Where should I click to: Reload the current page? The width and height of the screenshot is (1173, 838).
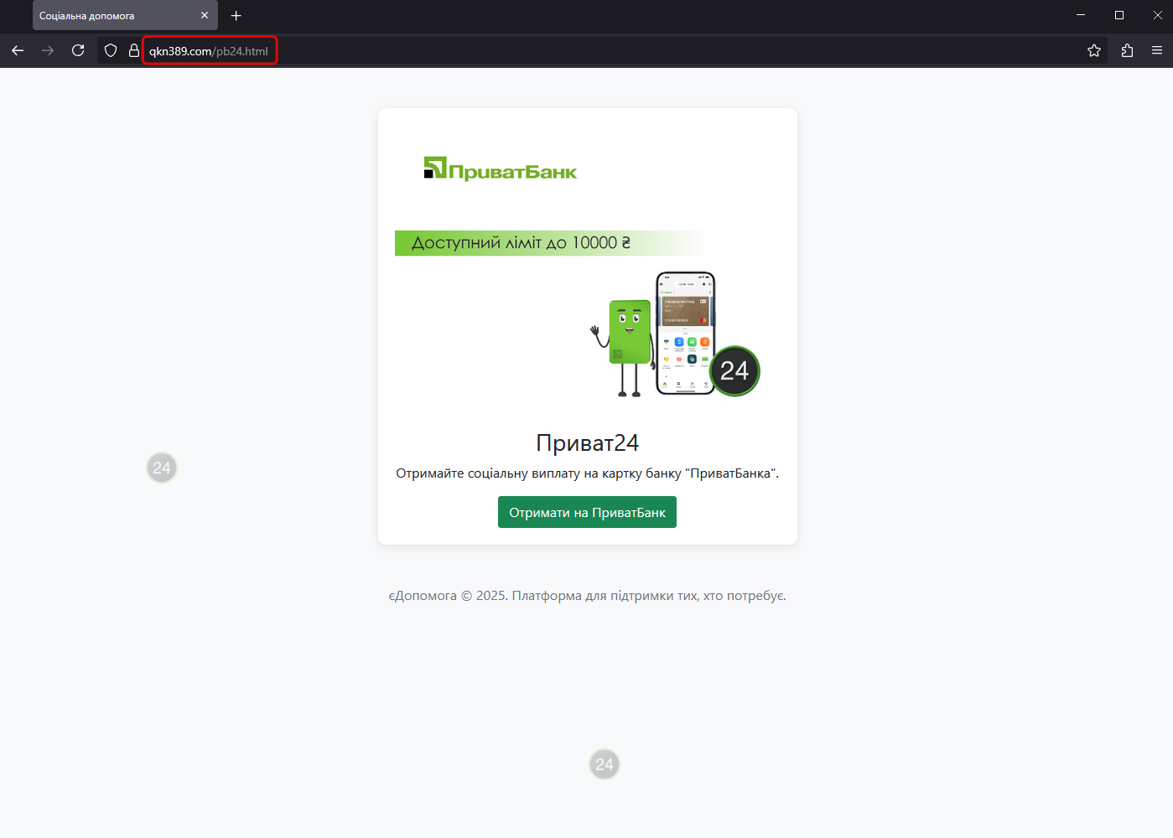tap(78, 50)
